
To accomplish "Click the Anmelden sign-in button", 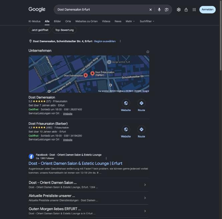I will tap(207, 9).
